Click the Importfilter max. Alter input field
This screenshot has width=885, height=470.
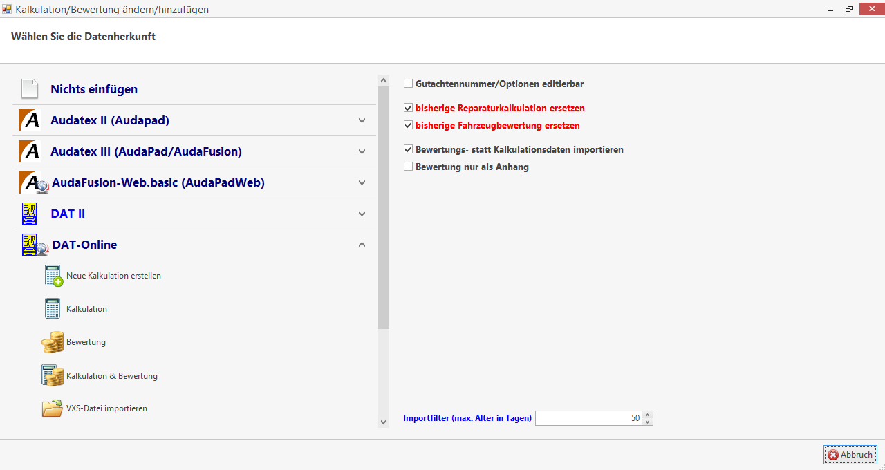pos(588,418)
